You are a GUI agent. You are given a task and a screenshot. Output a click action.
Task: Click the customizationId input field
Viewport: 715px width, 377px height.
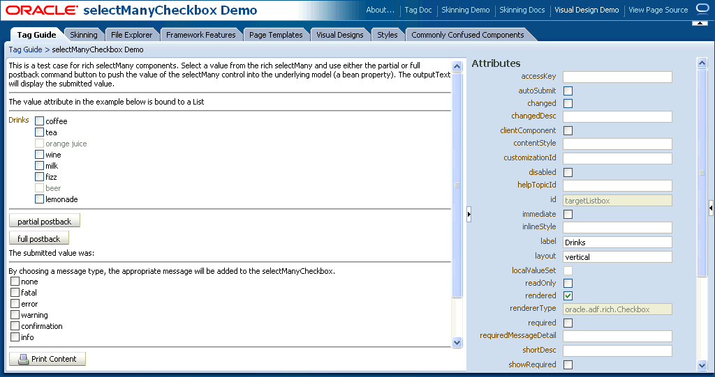[617, 158]
